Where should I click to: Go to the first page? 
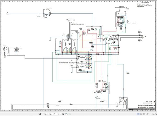coord(40,114)
